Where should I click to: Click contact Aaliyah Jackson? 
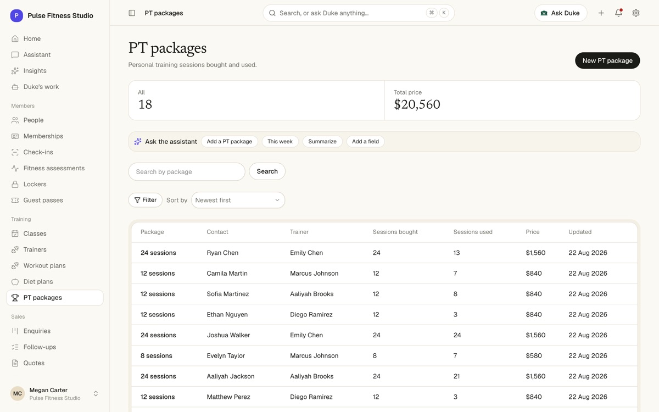point(231,376)
